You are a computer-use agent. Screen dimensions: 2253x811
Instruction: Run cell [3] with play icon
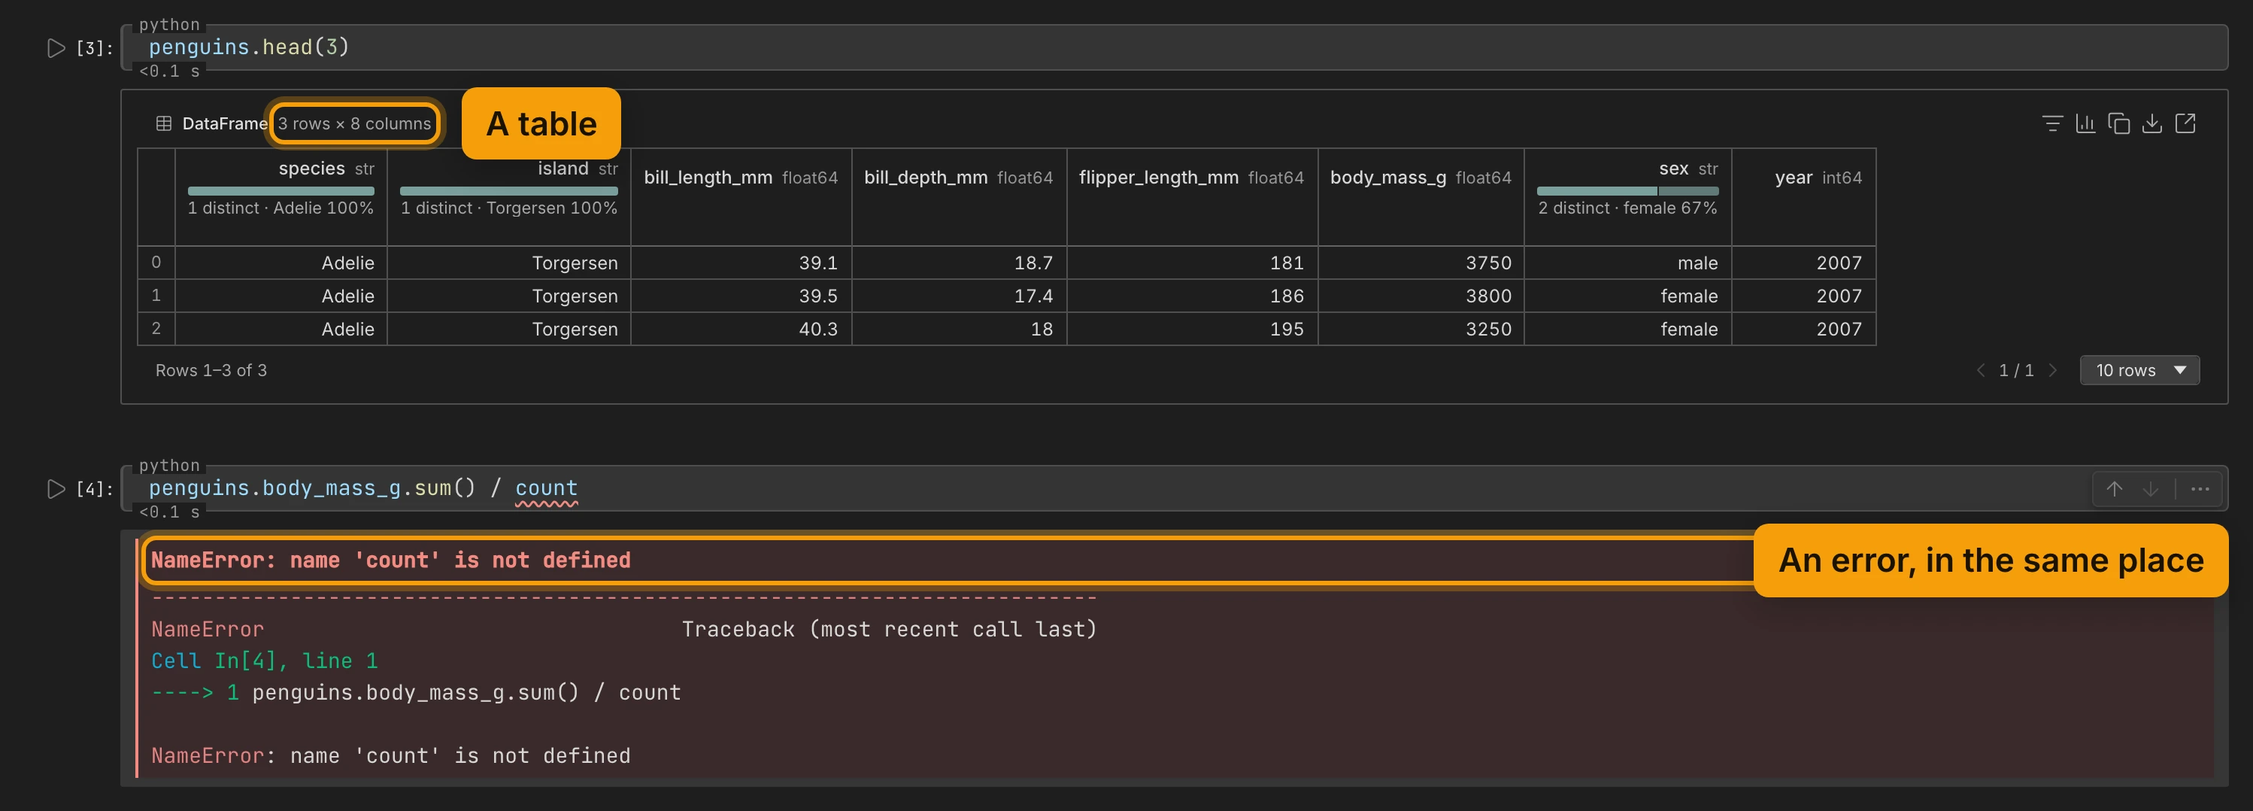tap(56, 48)
